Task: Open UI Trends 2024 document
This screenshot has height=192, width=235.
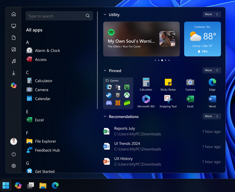Action: tap(162, 146)
